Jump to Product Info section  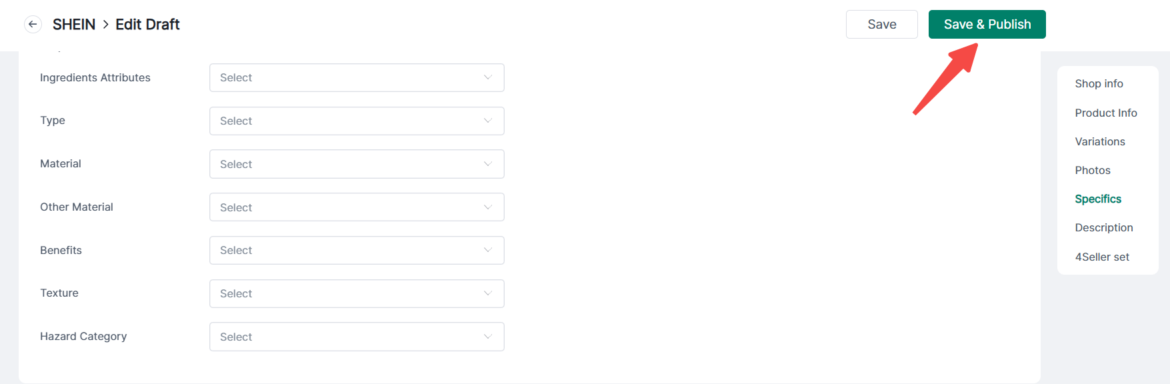pos(1105,113)
